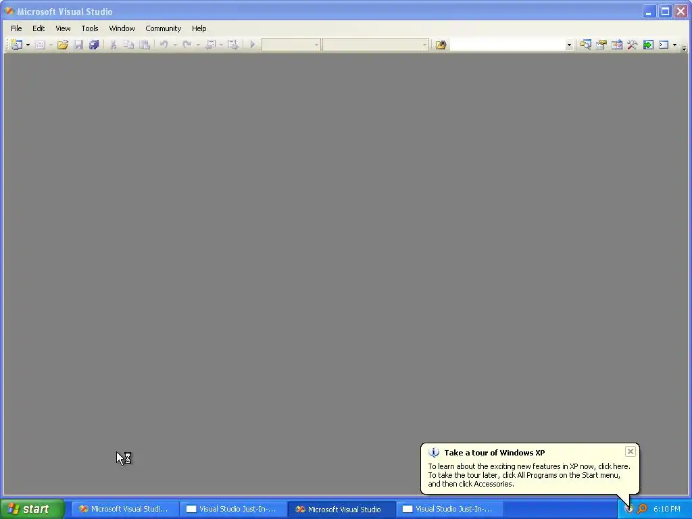Click the Find in Files binoculars icon
This screenshot has height=519, width=692.
(x=441, y=45)
